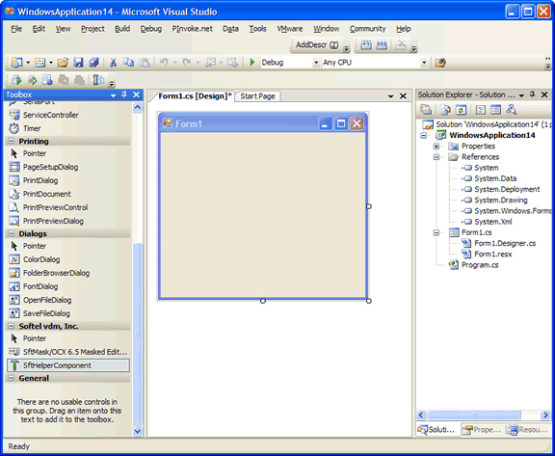Image resolution: width=555 pixels, height=456 pixels.
Task: Click the Show All Files icon in Solution Explorer
Action: pos(445,110)
